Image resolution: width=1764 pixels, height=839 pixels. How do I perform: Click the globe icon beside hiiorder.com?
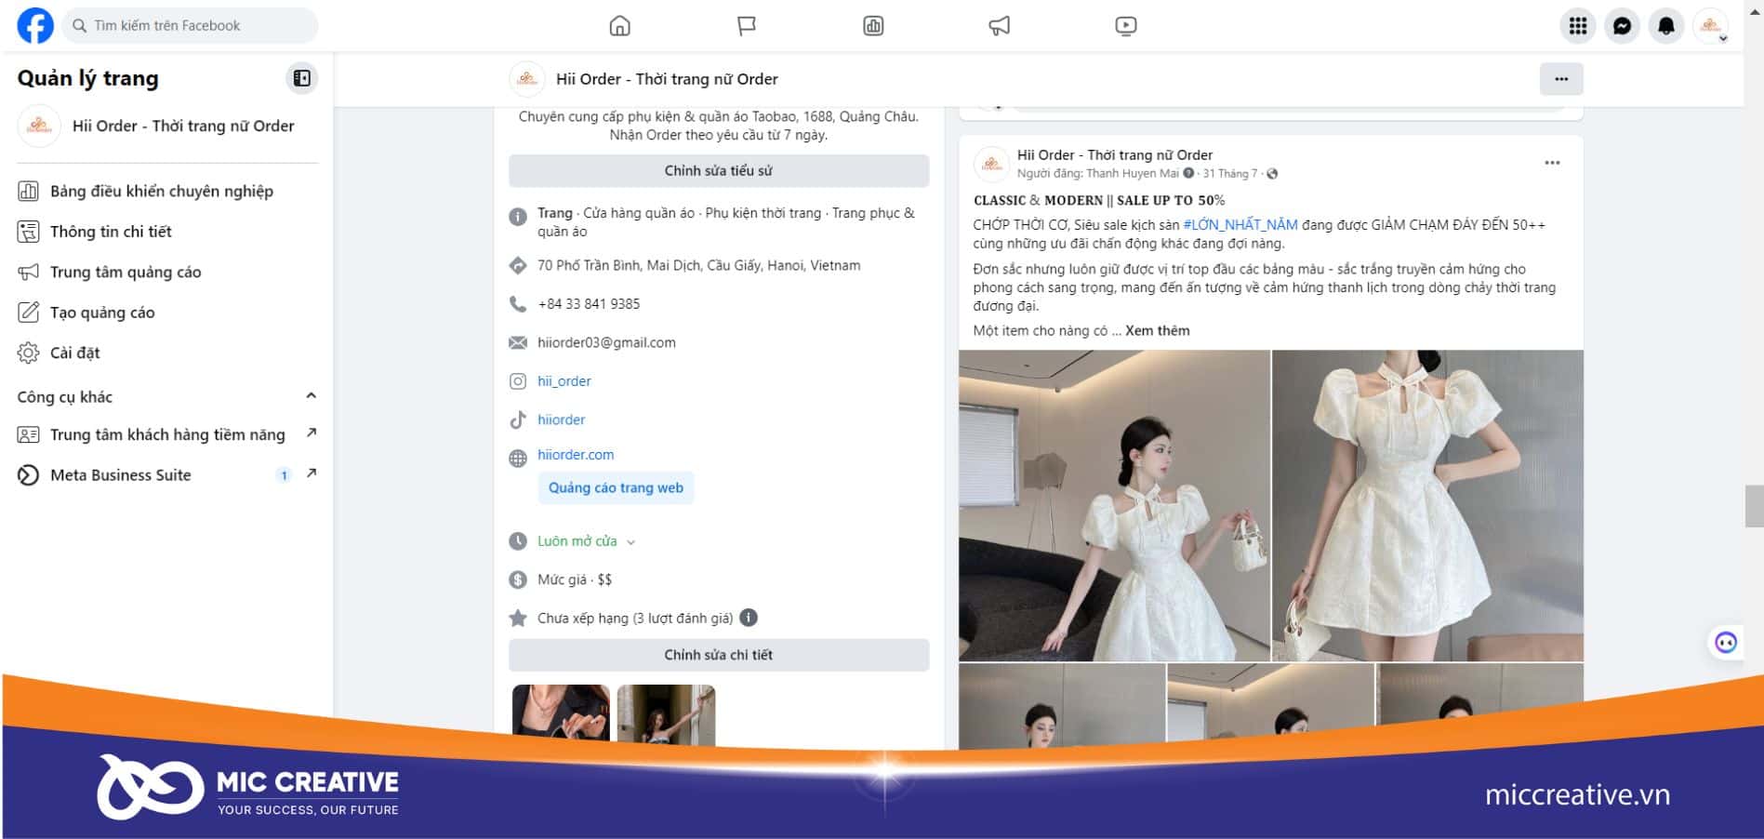518,458
